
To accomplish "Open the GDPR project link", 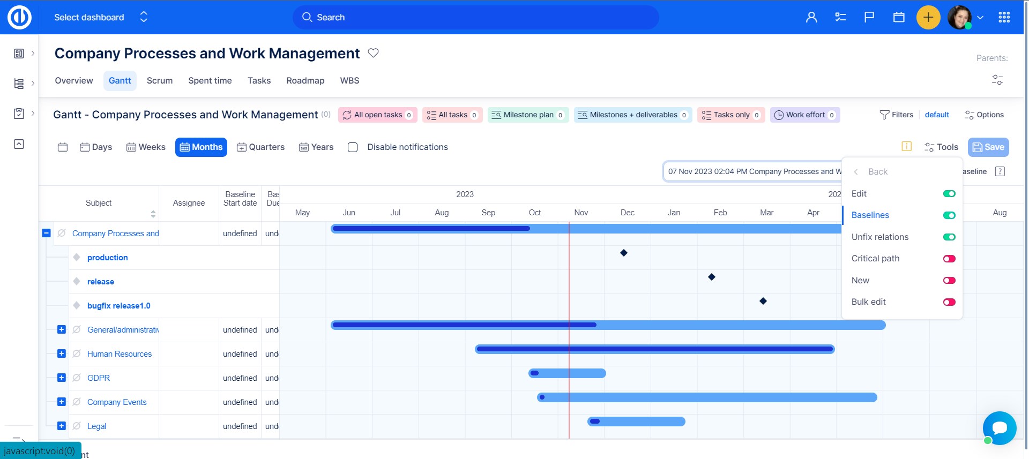I will click(x=99, y=378).
